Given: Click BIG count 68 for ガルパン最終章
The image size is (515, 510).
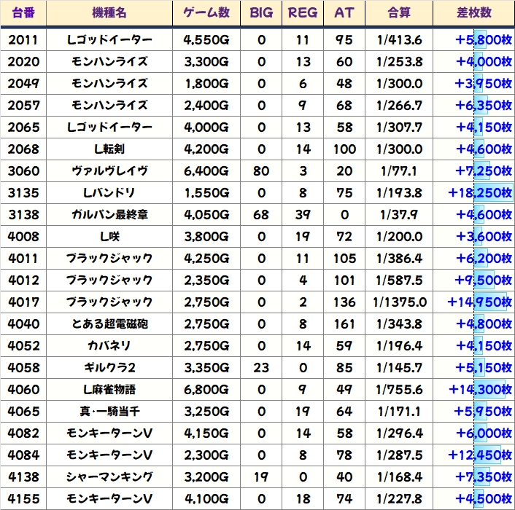Looking at the screenshot, I should point(261,214).
